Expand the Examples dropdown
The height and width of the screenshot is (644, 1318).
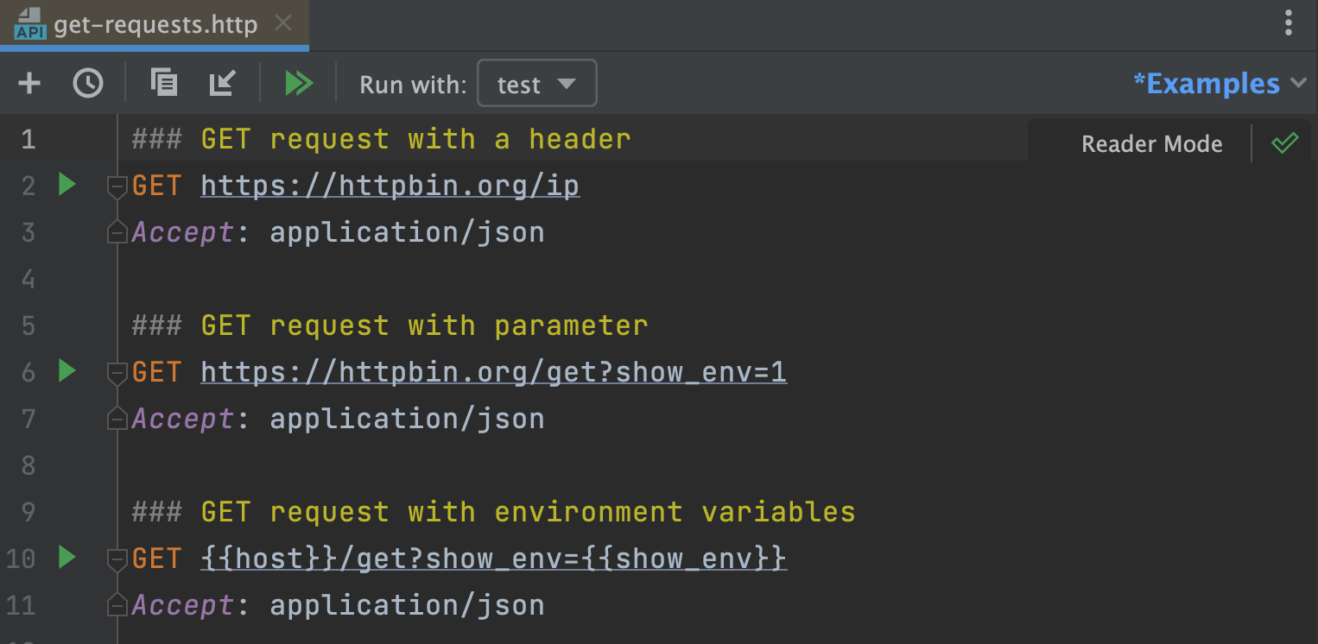tap(1219, 84)
